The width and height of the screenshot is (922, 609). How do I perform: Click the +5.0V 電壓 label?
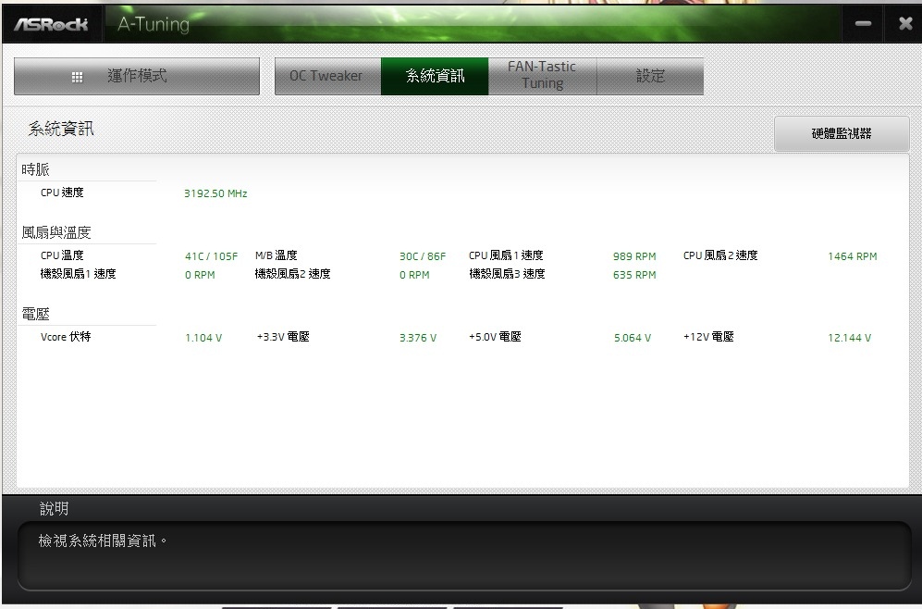(x=495, y=337)
